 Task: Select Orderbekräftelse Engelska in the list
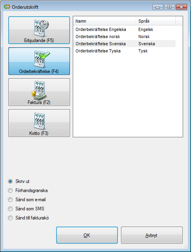[x=125, y=30]
